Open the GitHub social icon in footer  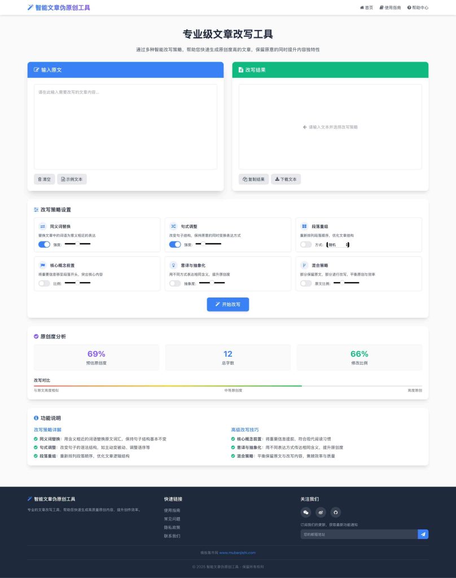[335, 513]
